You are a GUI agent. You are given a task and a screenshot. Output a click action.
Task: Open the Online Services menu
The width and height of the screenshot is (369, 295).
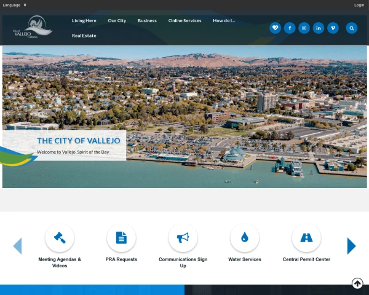coord(184,20)
